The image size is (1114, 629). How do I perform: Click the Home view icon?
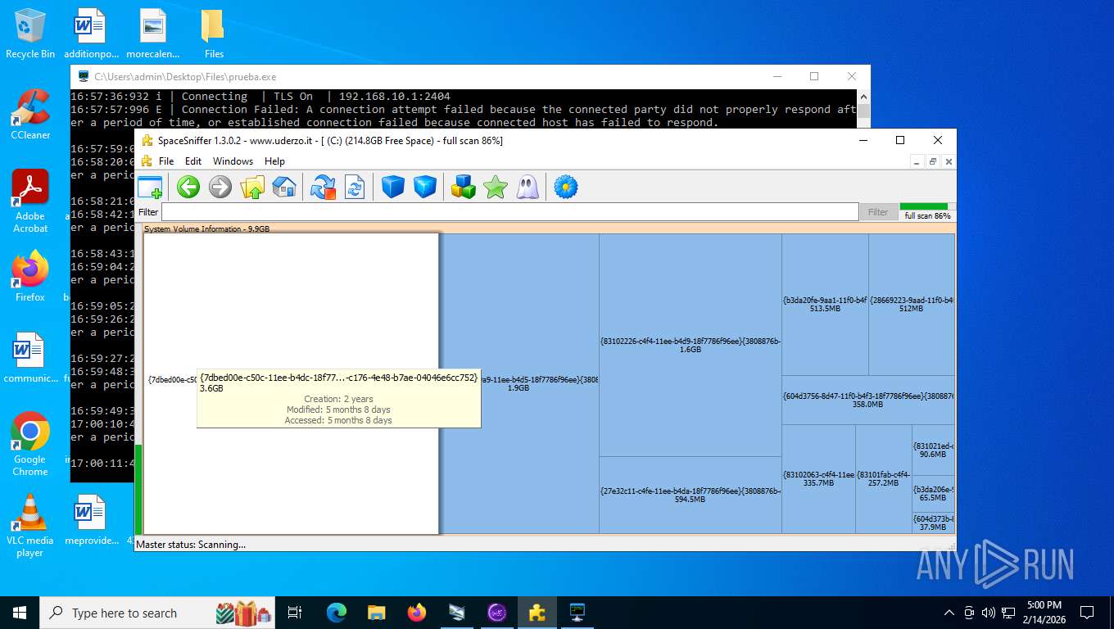(283, 187)
